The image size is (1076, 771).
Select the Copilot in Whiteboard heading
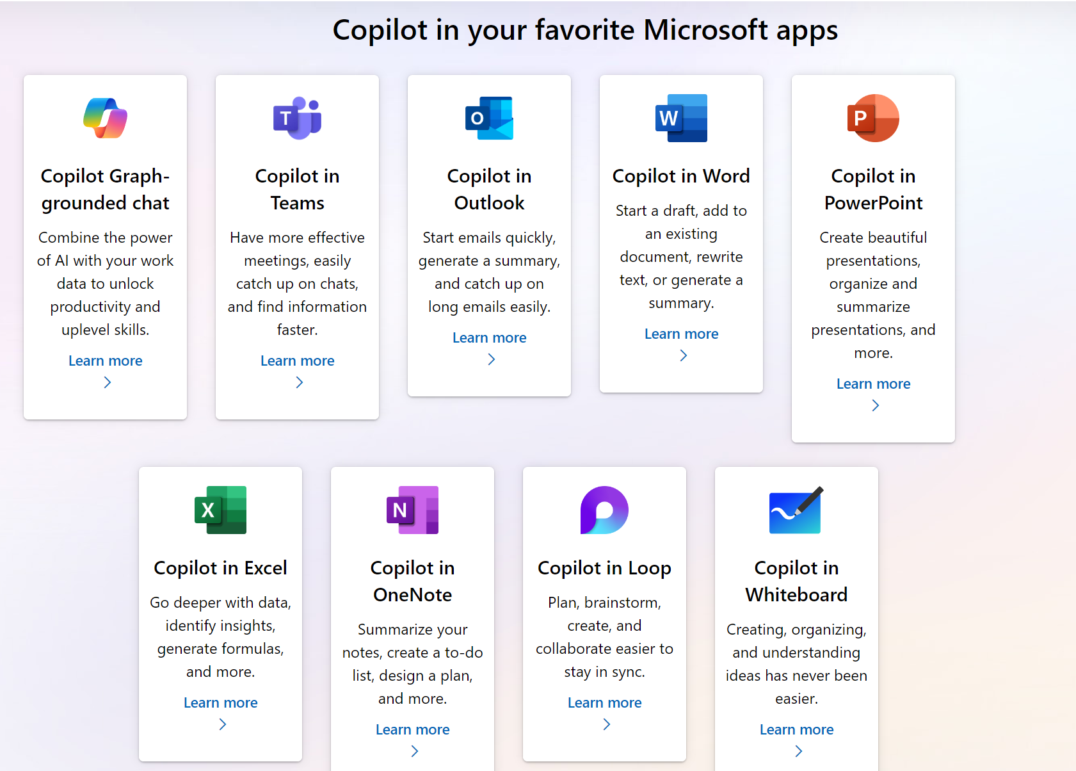click(x=796, y=581)
